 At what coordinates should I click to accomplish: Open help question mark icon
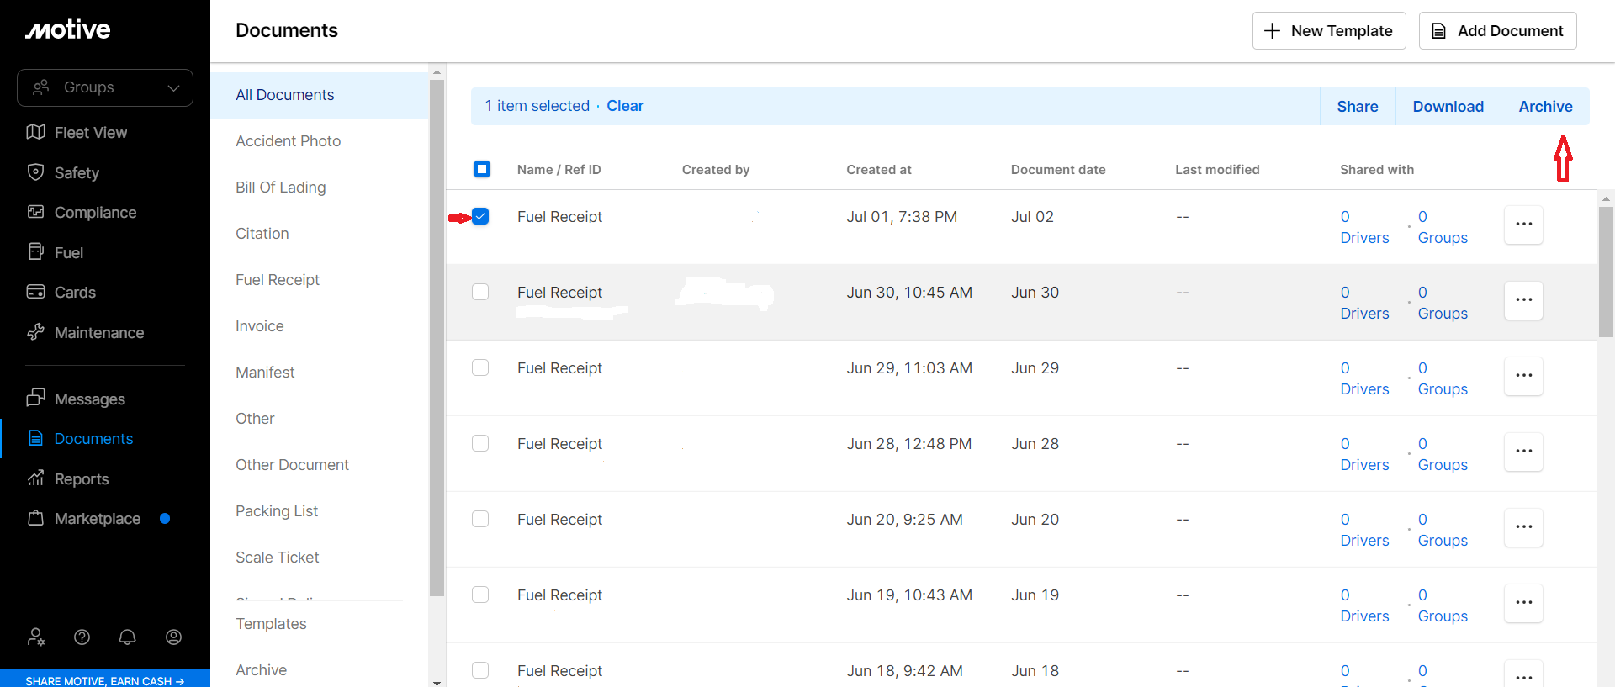[82, 637]
